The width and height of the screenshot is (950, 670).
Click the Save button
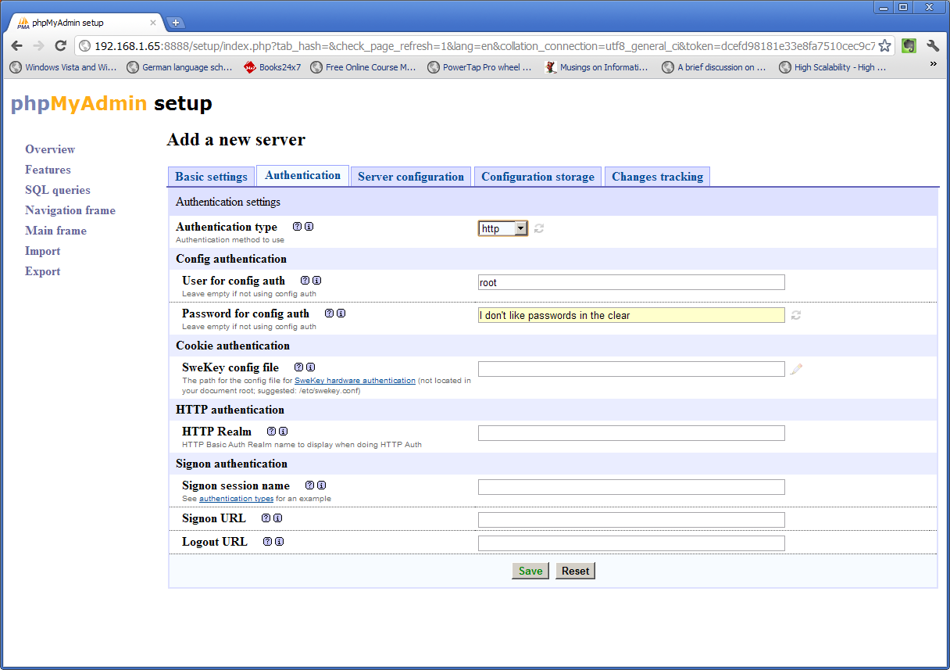(x=530, y=571)
